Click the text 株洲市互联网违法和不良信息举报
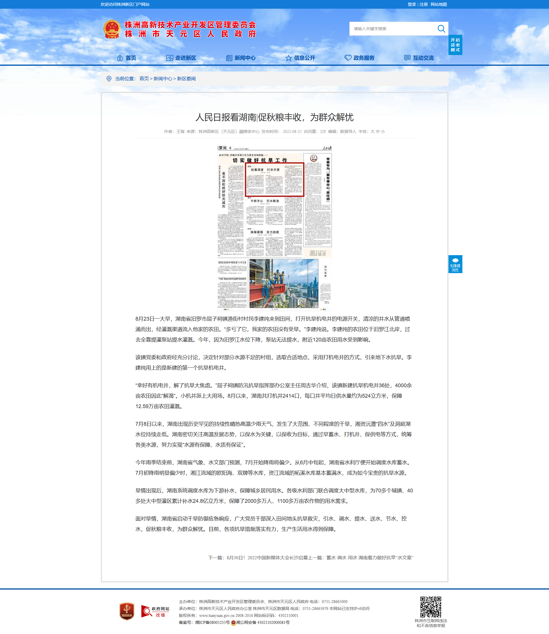This screenshot has height=634, width=549. click(x=431, y=623)
